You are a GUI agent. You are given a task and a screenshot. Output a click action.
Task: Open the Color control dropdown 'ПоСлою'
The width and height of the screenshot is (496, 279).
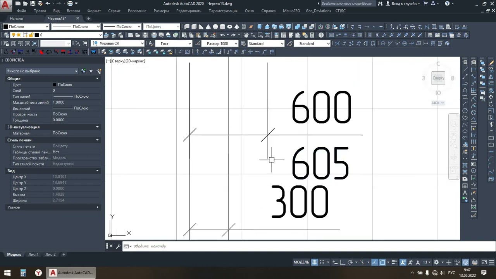point(26,27)
